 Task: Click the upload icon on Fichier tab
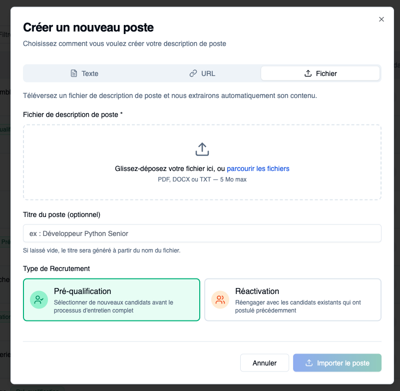308,73
